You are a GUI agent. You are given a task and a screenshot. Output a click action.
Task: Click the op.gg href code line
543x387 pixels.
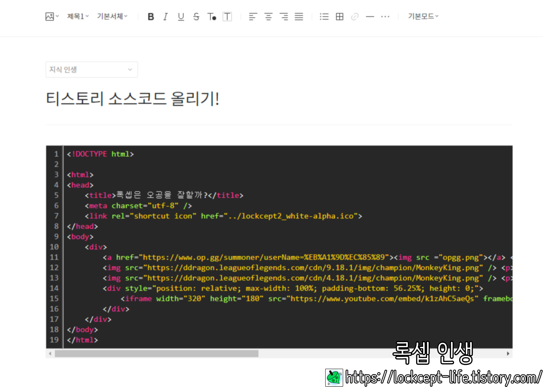tap(307, 257)
